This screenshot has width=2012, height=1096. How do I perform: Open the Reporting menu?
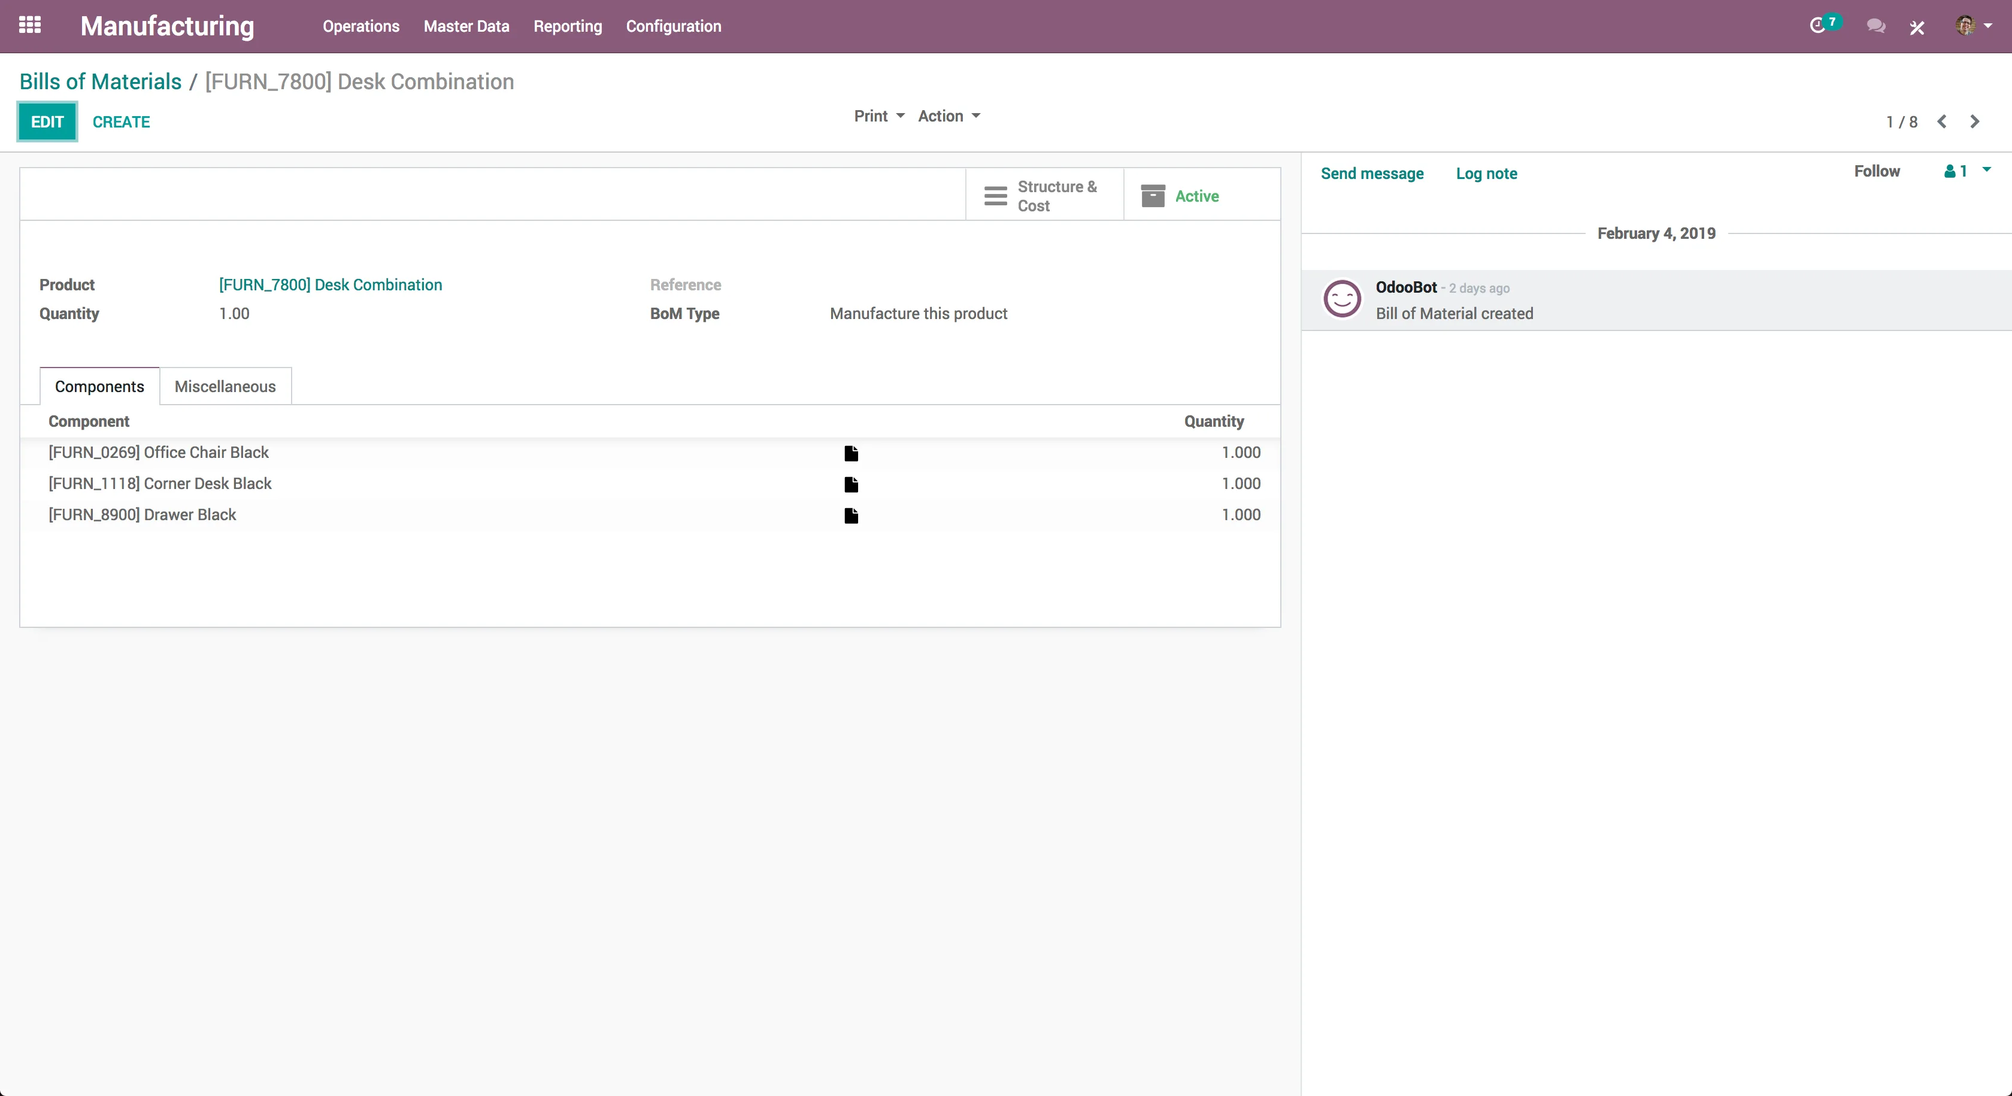568,26
